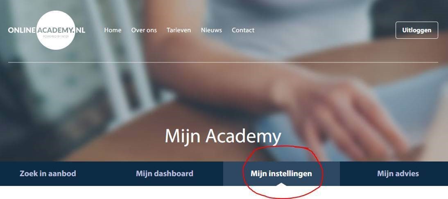Navigate to the Contact page
Viewport: 448px width, 199px height.
243,30
